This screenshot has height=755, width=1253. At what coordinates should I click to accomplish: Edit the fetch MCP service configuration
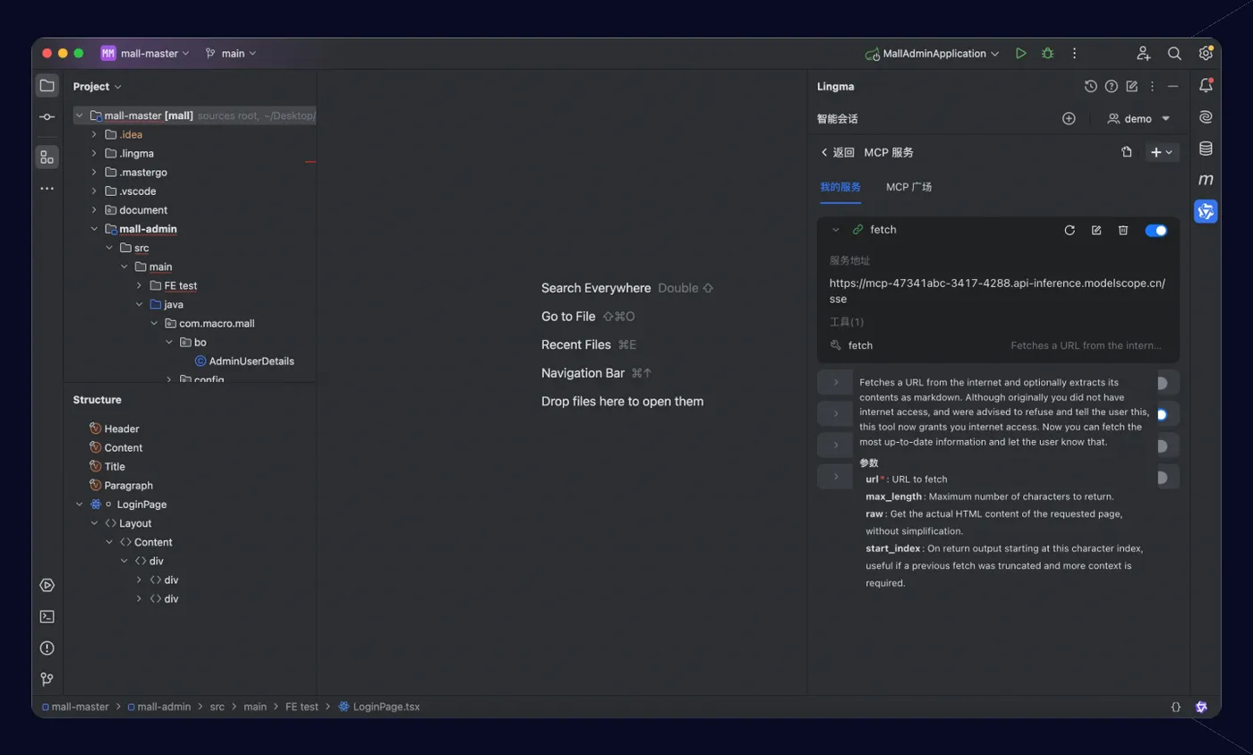(x=1096, y=230)
